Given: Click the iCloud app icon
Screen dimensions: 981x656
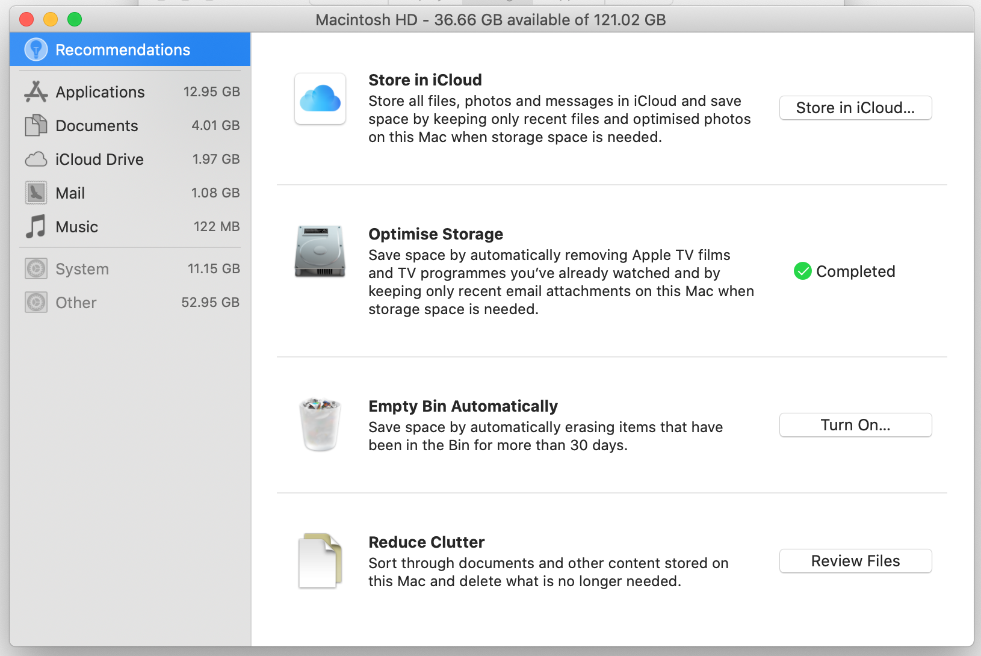Looking at the screenshot, I should coord(320,99).
